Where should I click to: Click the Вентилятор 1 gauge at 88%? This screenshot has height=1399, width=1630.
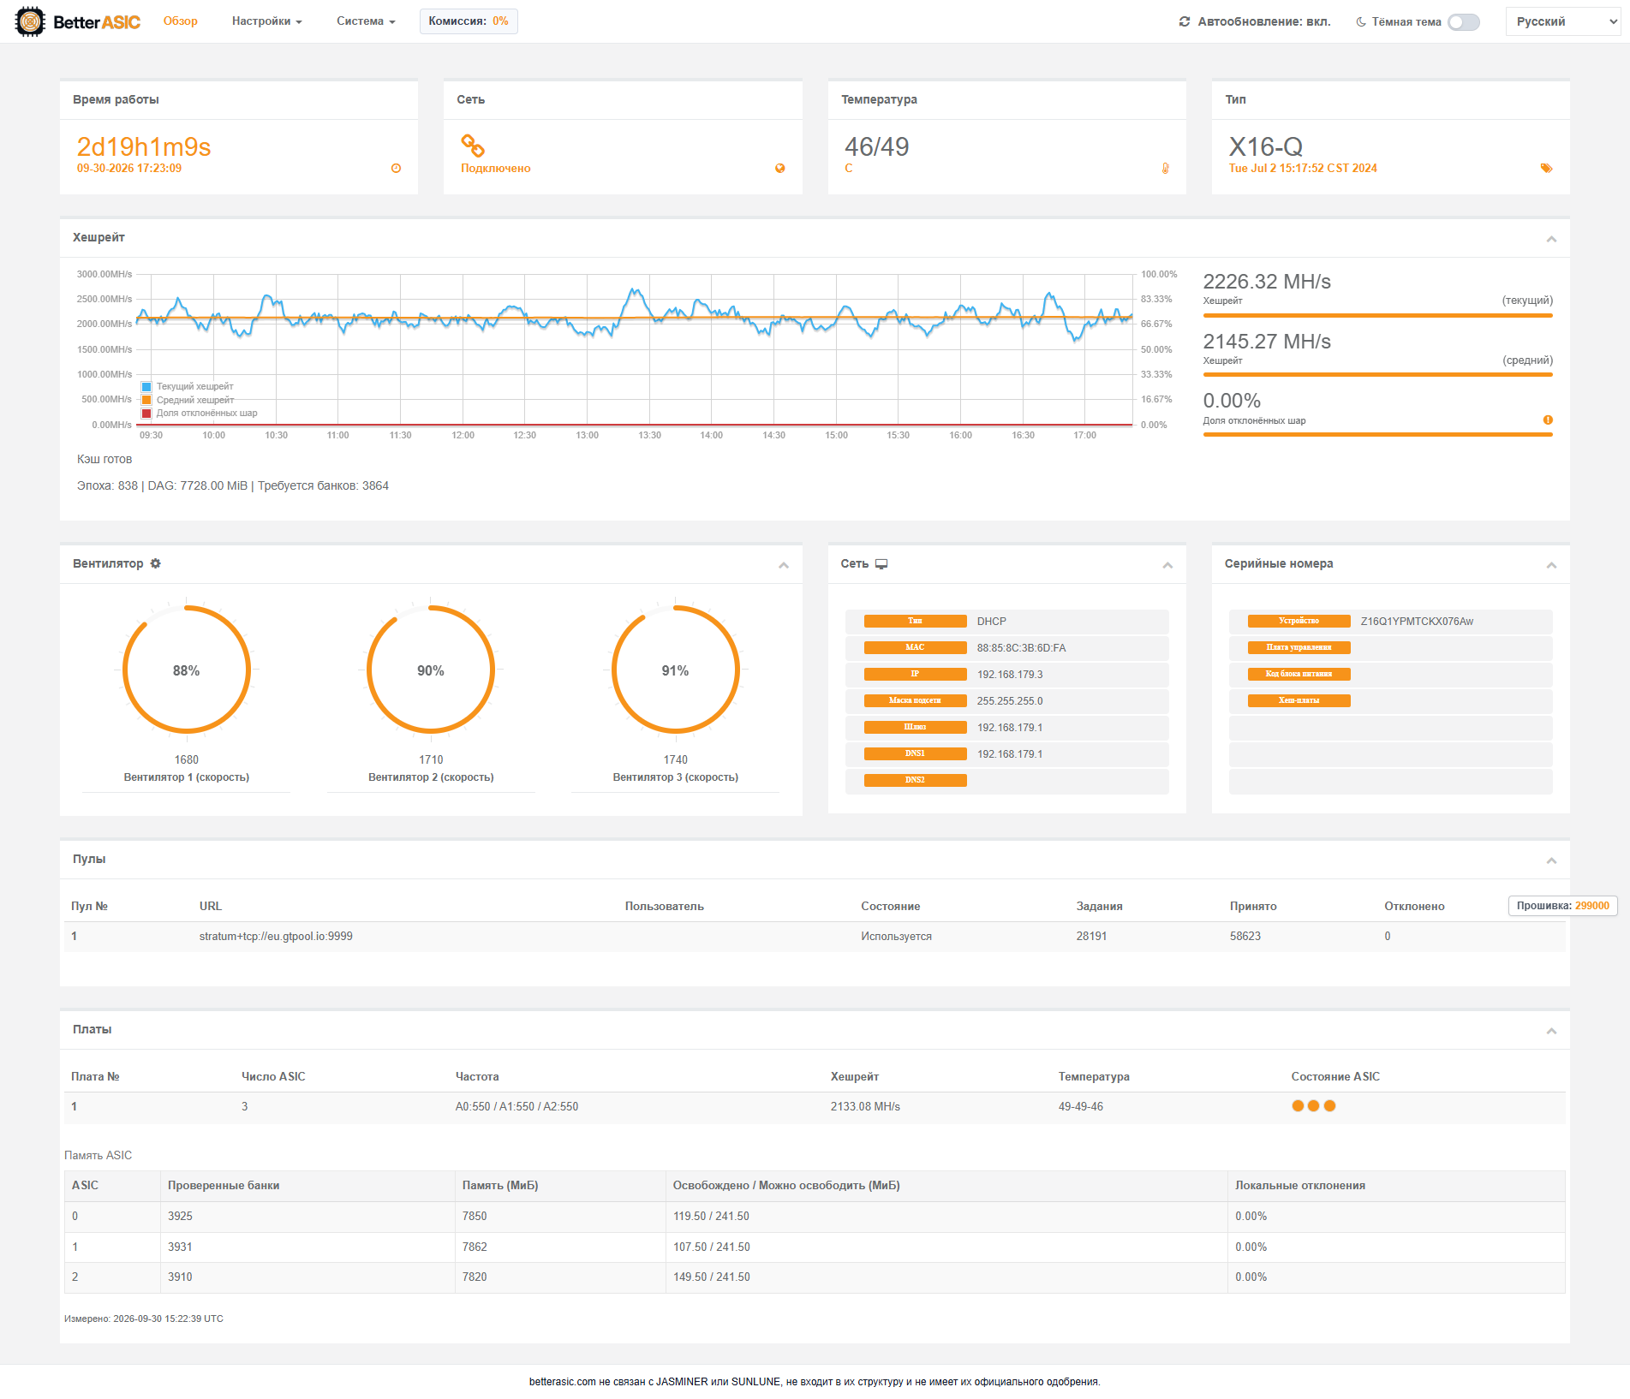click(x=187, y=670)
